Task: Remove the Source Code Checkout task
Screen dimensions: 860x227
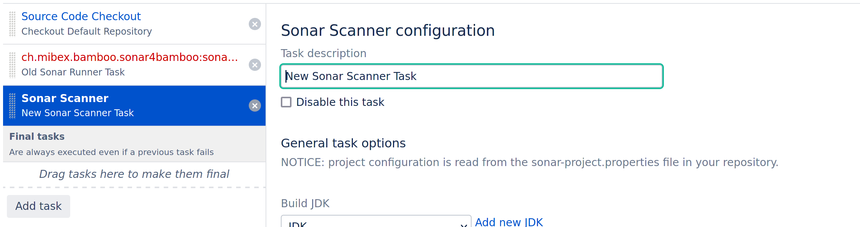Action: pyautogui.click(x=254, y=24)
